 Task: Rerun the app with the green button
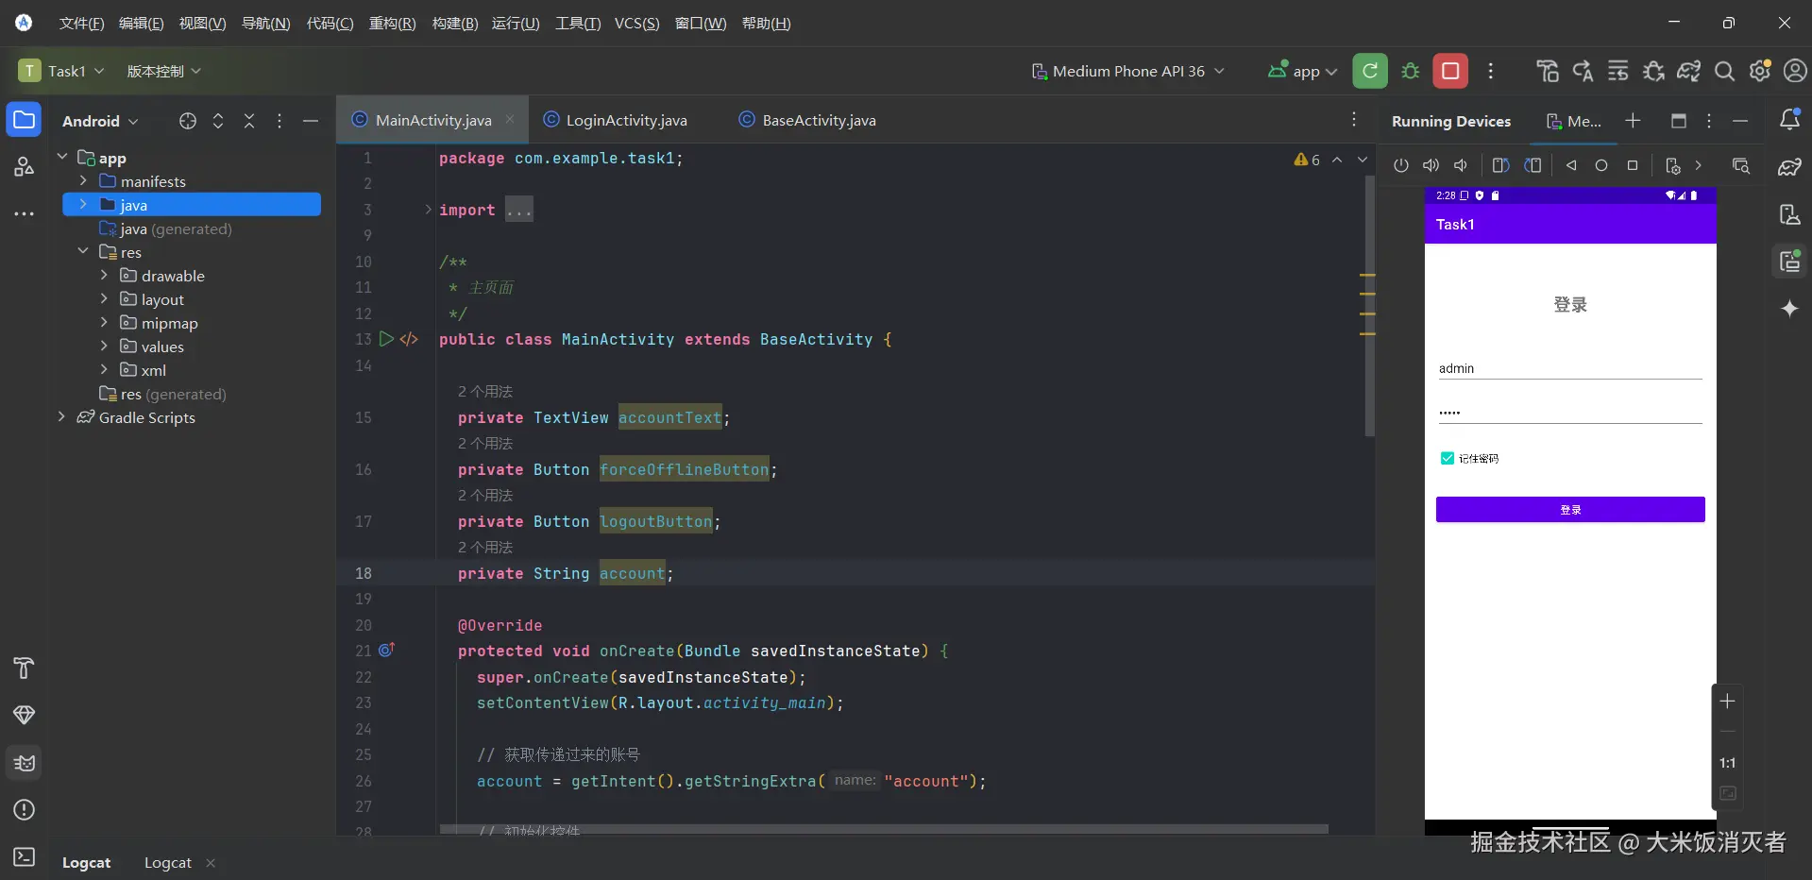1370,71
